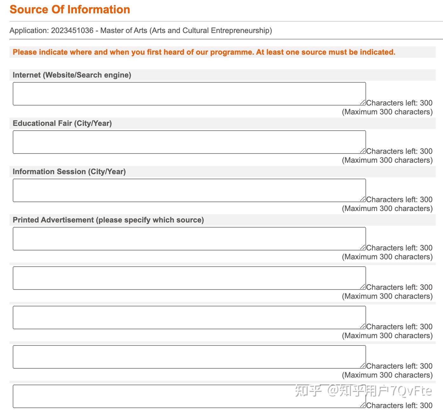443x410 pixels.
Task: Click the Internet (Website/Search engine) label
Action: tap(72, 75)
